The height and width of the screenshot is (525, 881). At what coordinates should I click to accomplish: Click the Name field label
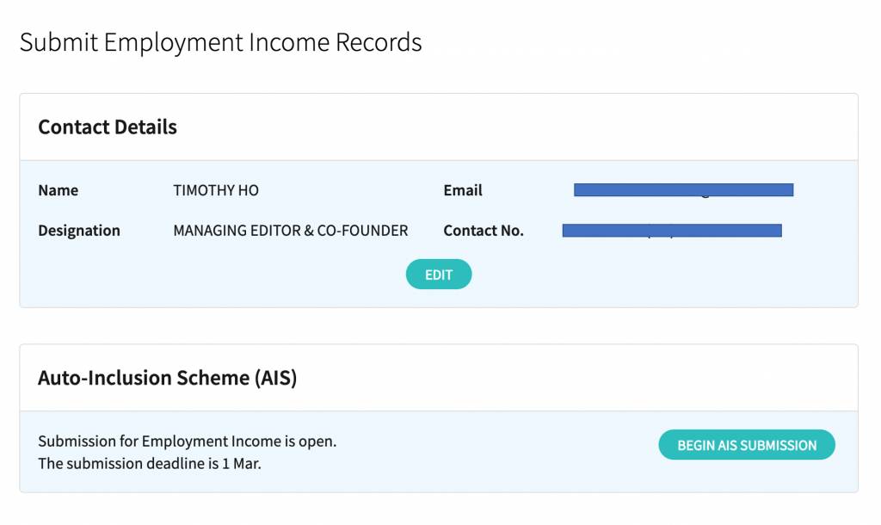click(x=58, y=190)
